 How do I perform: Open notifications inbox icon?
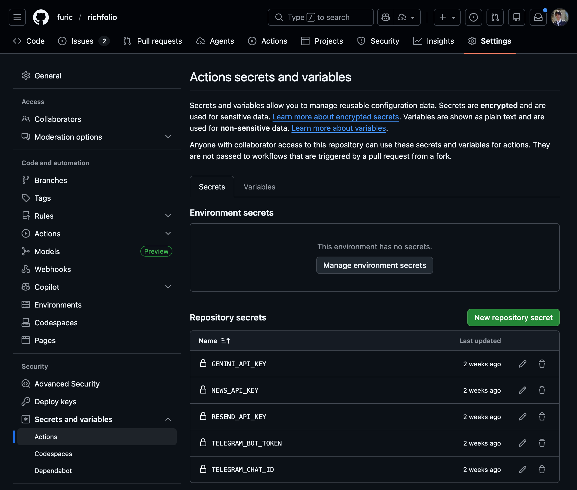point(538,17)
